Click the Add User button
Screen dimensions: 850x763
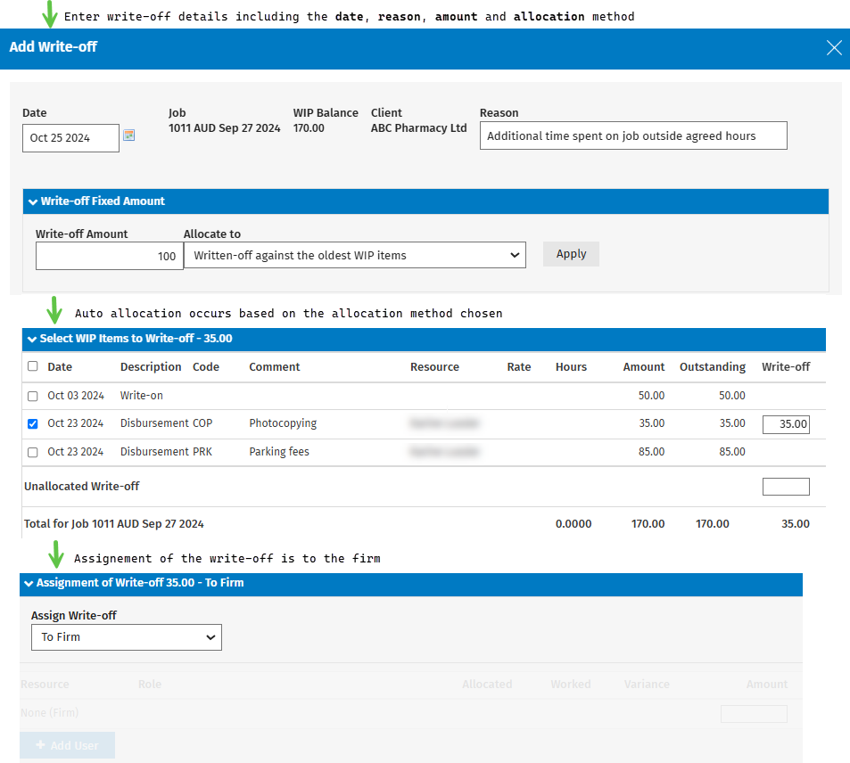click(x=67, y=745)
